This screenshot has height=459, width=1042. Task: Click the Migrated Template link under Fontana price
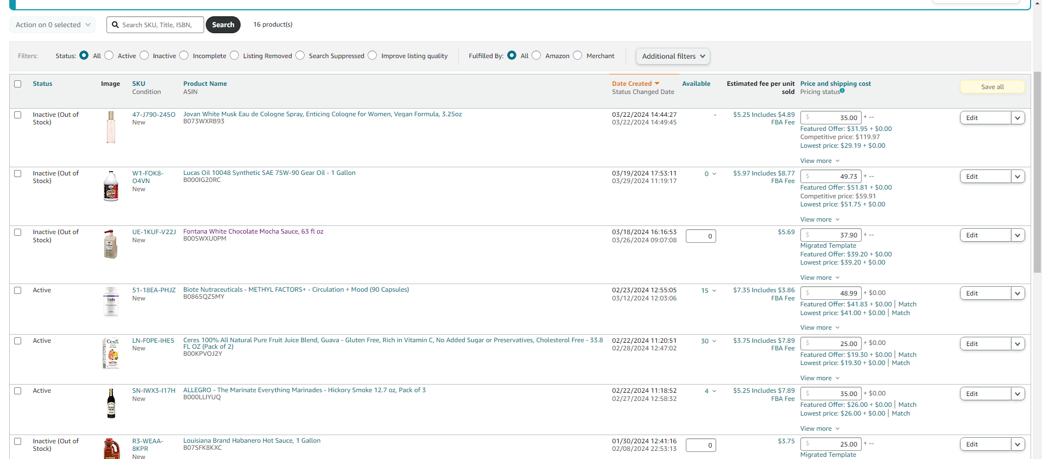(828, 246)
